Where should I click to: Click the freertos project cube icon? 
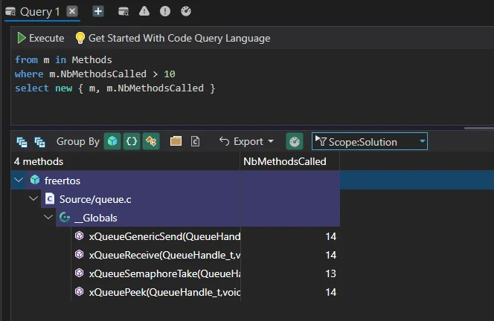coord(35,180)
